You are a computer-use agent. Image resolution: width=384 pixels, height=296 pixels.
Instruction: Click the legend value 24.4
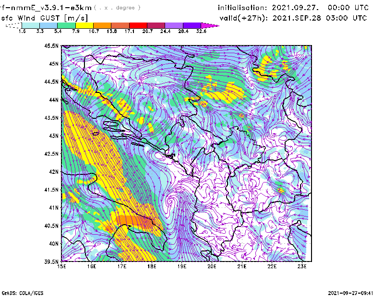tap(165, 31)
